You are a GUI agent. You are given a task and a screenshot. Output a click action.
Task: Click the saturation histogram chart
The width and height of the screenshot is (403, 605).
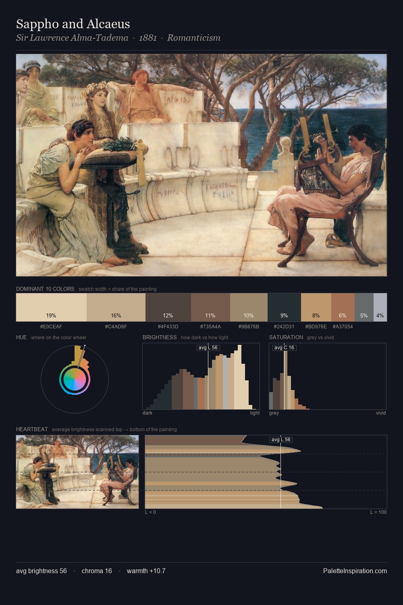click(x=328, y=376)
